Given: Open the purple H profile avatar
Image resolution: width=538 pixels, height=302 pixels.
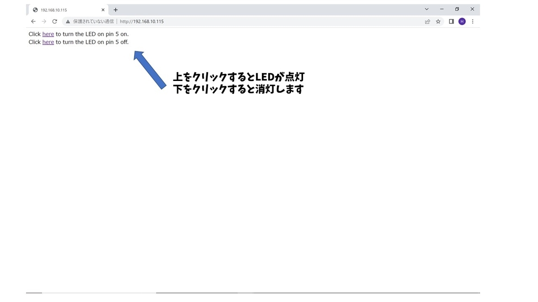Looking at the screenshot, I should tap(462, 21).
